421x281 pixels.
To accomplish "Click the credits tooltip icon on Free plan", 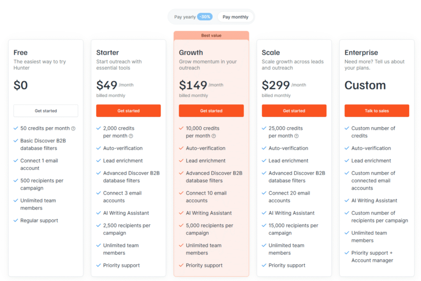I will [x=73, y=128].
